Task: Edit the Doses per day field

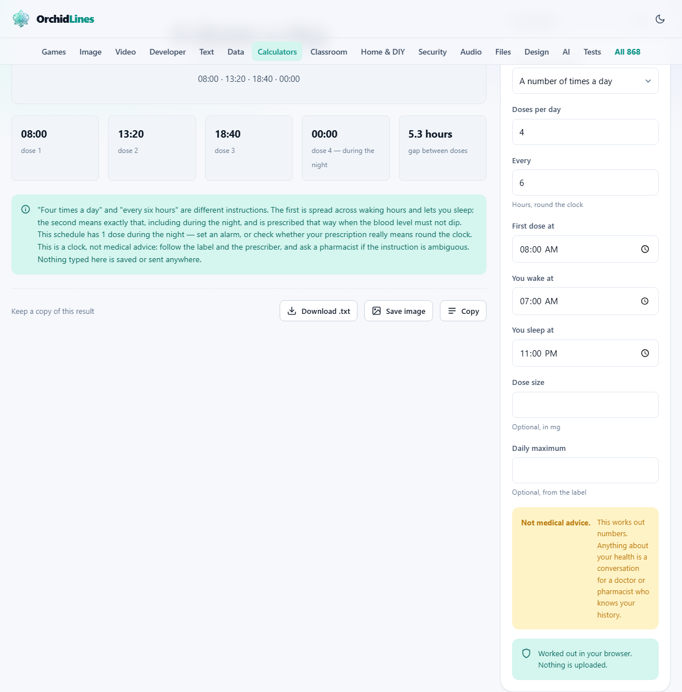Action: [585, 132]
